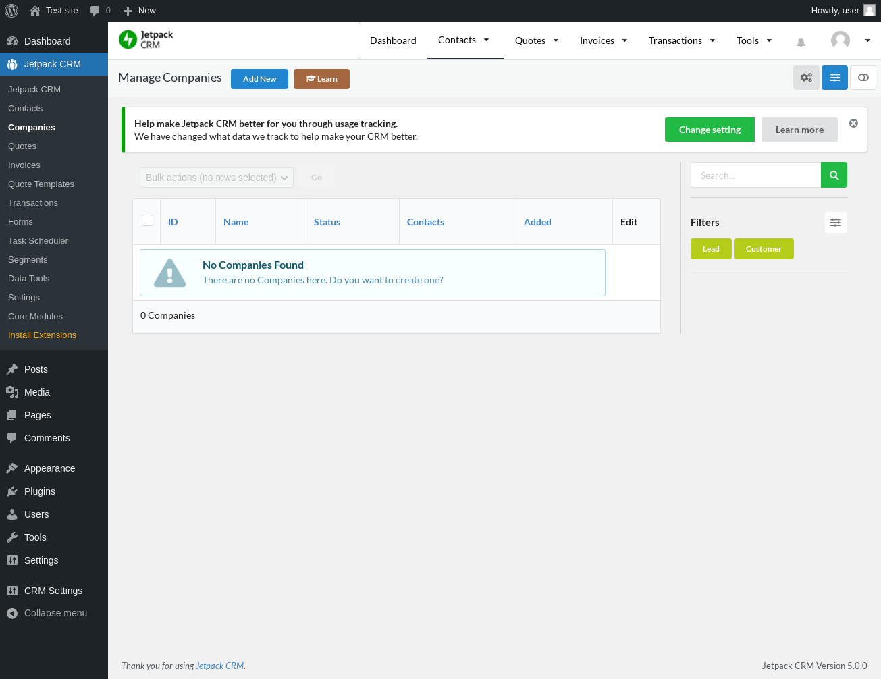
Task: Expand the Bulk actions dropdown
Action: pyautogui.click(x=217, y=178)
